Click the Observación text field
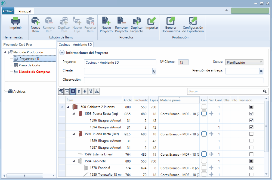272x180 pixels. 174,80
